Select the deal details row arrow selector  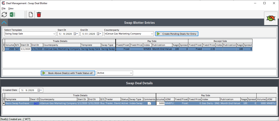(4, 103)
